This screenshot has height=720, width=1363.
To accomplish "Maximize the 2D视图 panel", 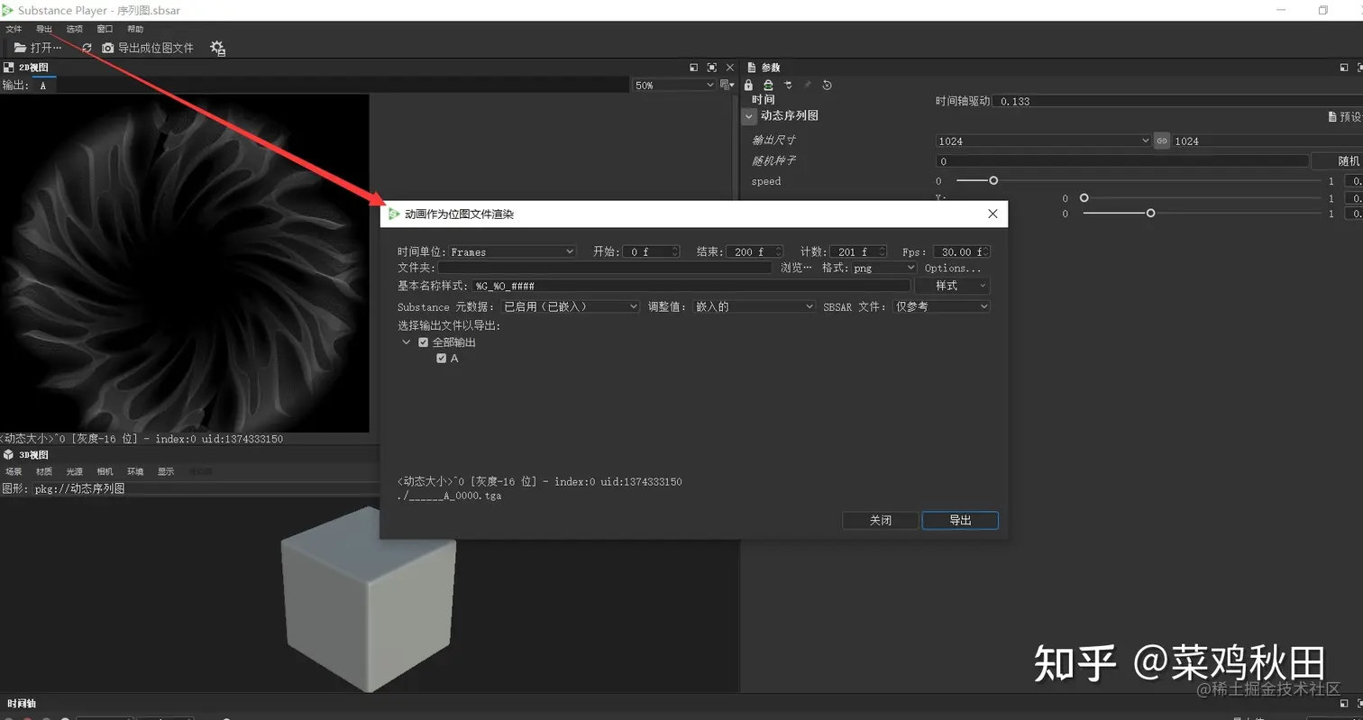I will (712, 68).
